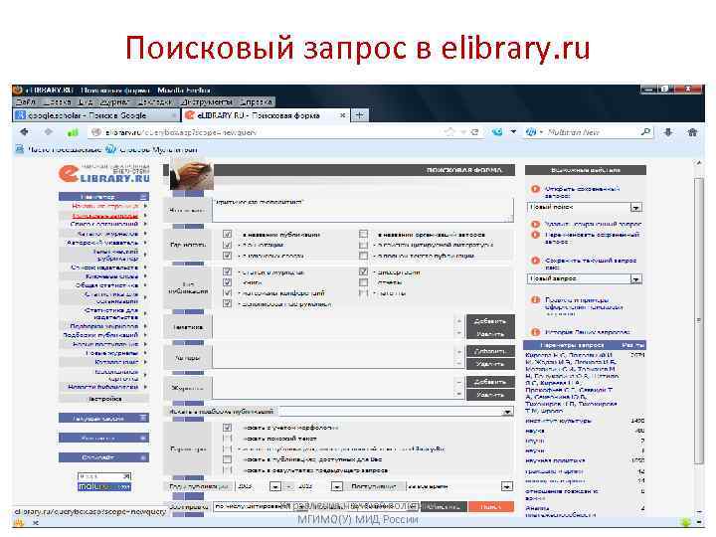716x537 pixels.
Task: Open the Словарь Мультитран bookmark icon
Action: click(110, 149)
